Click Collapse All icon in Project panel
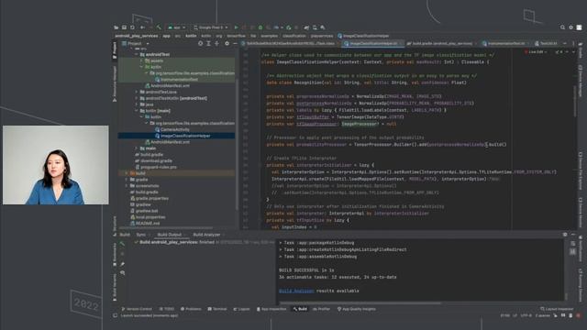 point(216,43)
